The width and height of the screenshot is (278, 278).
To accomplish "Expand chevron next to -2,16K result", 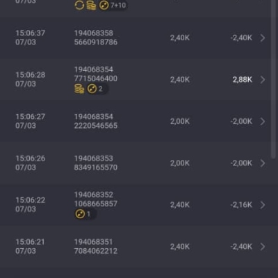I will tap(263, 205).
